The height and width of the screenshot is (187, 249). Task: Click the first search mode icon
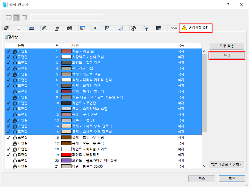click(x=9, y=17)
